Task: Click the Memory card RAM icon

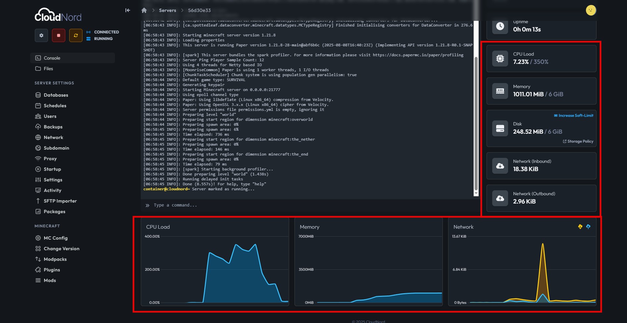Action: coord(500,91)
